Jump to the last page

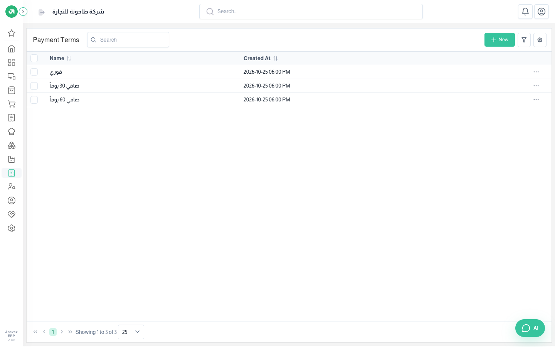coord(70,332)
